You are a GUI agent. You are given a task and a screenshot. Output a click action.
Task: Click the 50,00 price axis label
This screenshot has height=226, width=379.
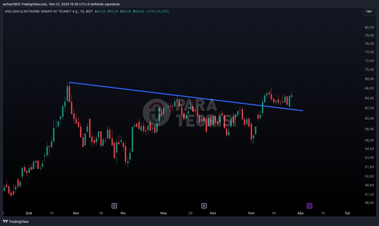coord(369,176)
